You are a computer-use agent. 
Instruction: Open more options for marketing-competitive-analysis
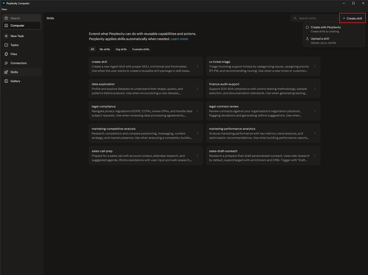(197, 133)
